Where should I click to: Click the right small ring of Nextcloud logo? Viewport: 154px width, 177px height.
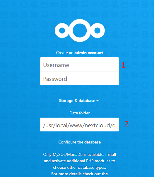click(97, 31)
